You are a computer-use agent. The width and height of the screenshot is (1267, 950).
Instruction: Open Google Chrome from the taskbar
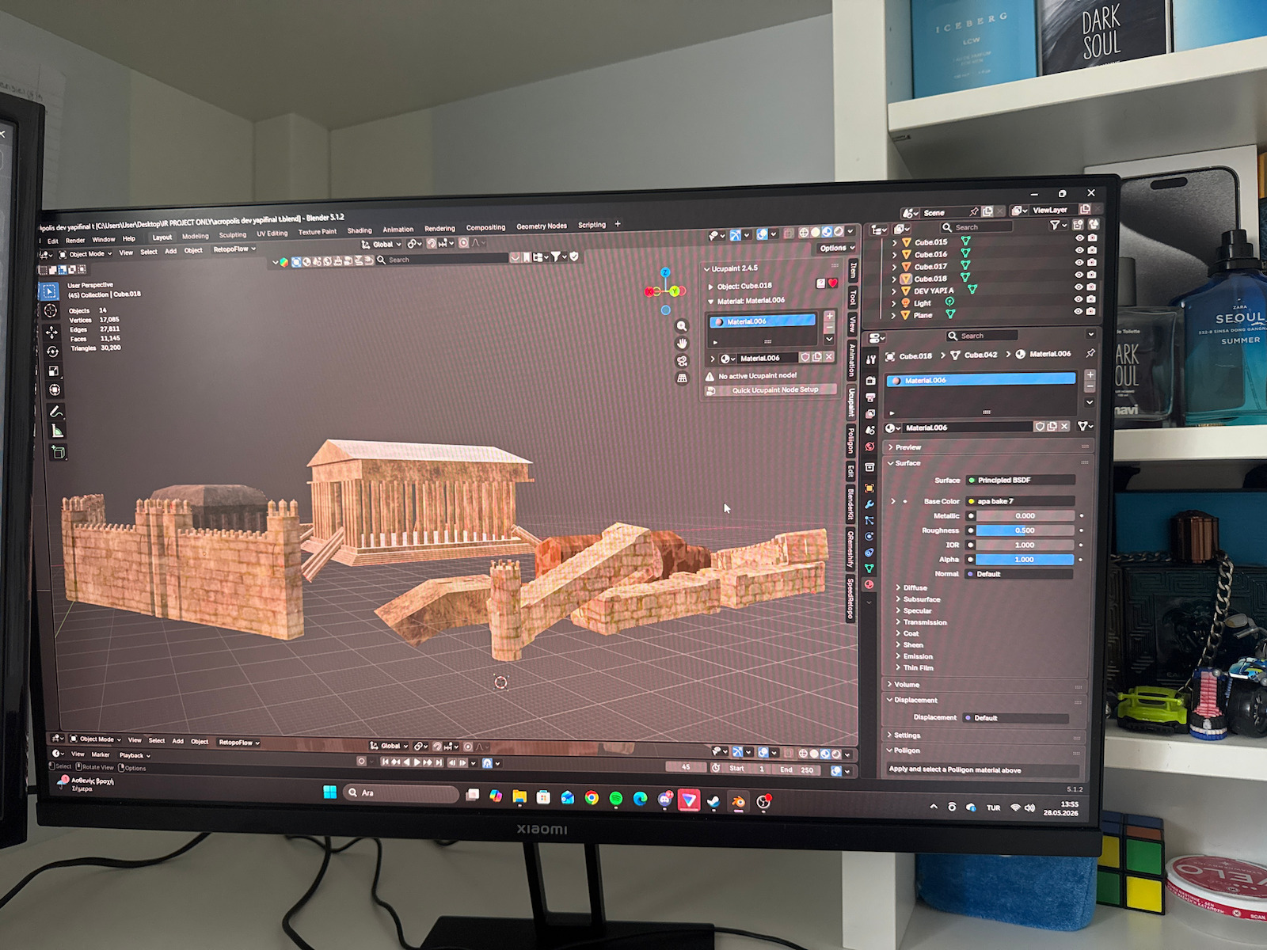[x=592, y=798]
